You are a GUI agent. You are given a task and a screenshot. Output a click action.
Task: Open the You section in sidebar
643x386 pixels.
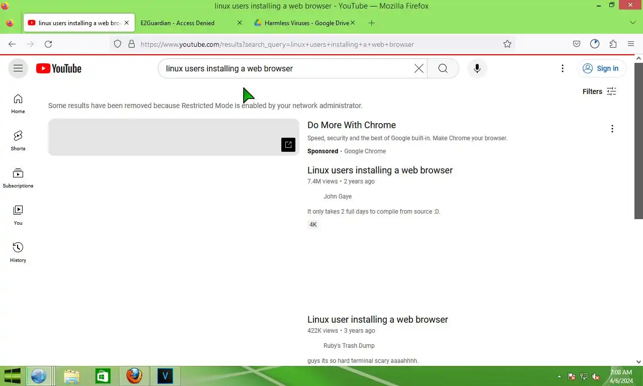(18, 216)
